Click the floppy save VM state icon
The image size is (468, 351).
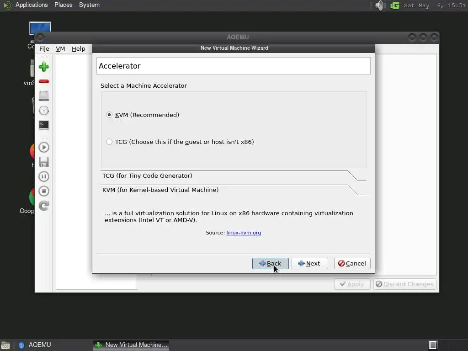(44, 162)
